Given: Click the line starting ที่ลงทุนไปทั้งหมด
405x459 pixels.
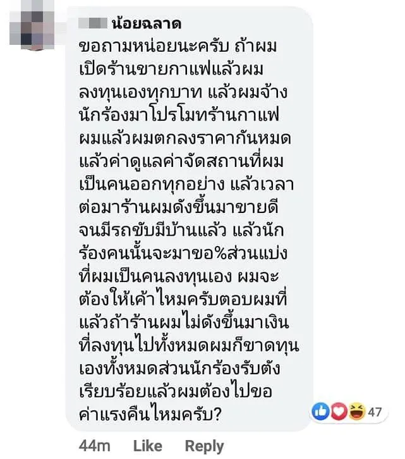Looking at the screenshot, I should (x=189, y=345).
